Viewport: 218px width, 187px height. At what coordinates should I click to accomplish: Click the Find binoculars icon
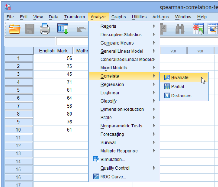click(x=180, y=29)
